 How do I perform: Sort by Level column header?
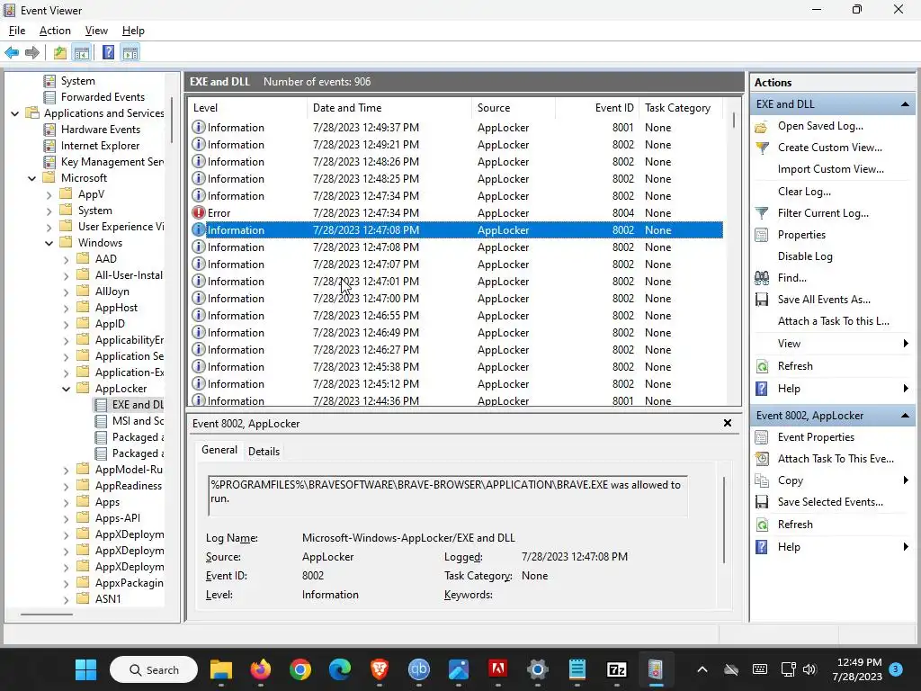click(x=248, y=108)
